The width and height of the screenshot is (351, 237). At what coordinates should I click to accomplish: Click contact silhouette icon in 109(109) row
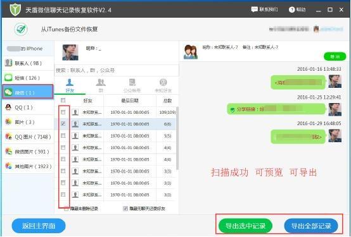pyautogui.click(x=75, y=112)
